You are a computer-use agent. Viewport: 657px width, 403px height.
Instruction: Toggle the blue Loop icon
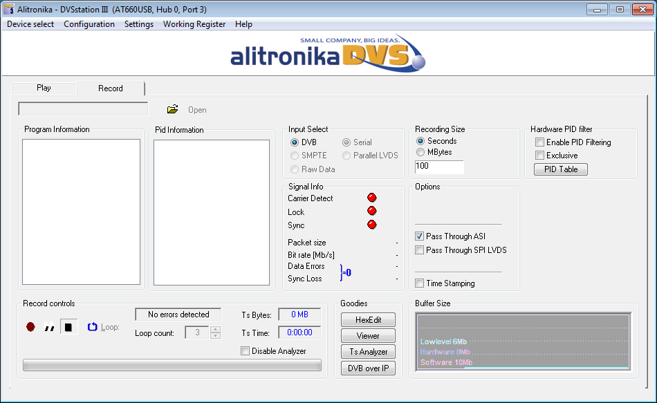(x=92, y=327)
